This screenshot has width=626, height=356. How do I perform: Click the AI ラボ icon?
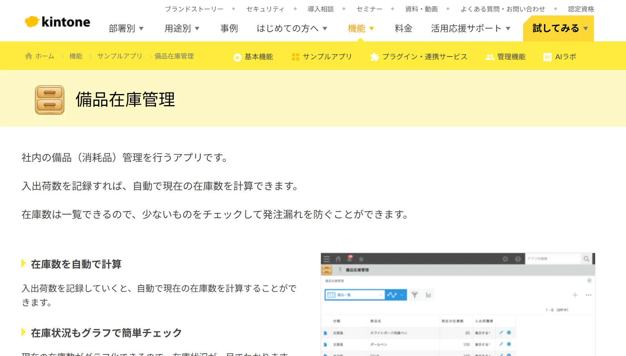[548, 57]
